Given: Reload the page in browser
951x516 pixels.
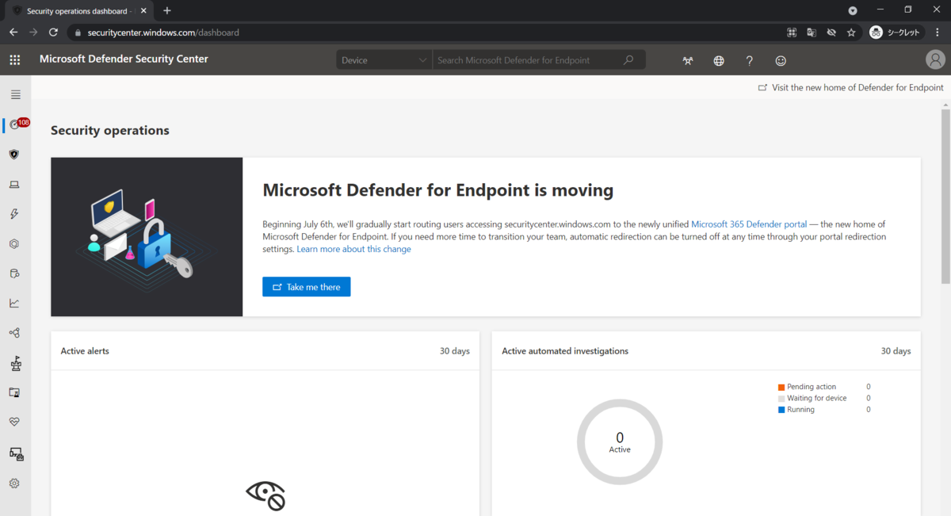Looking at the screenshot, I should coord(53,32).
